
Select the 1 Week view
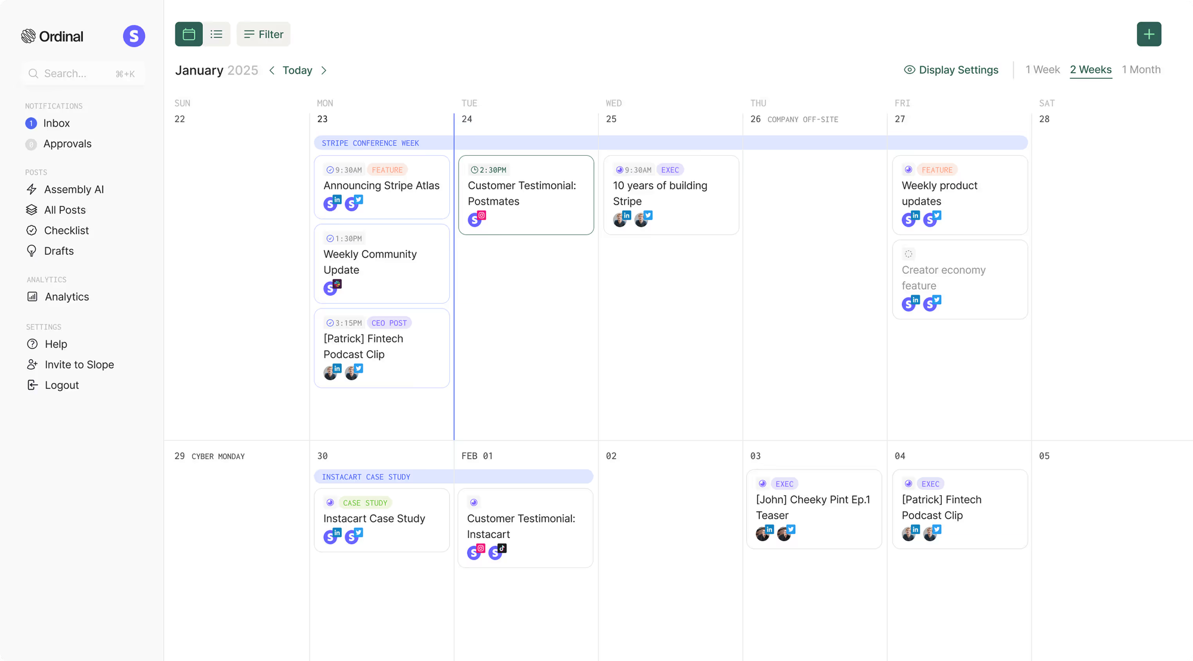click(x=1042, y=70)
